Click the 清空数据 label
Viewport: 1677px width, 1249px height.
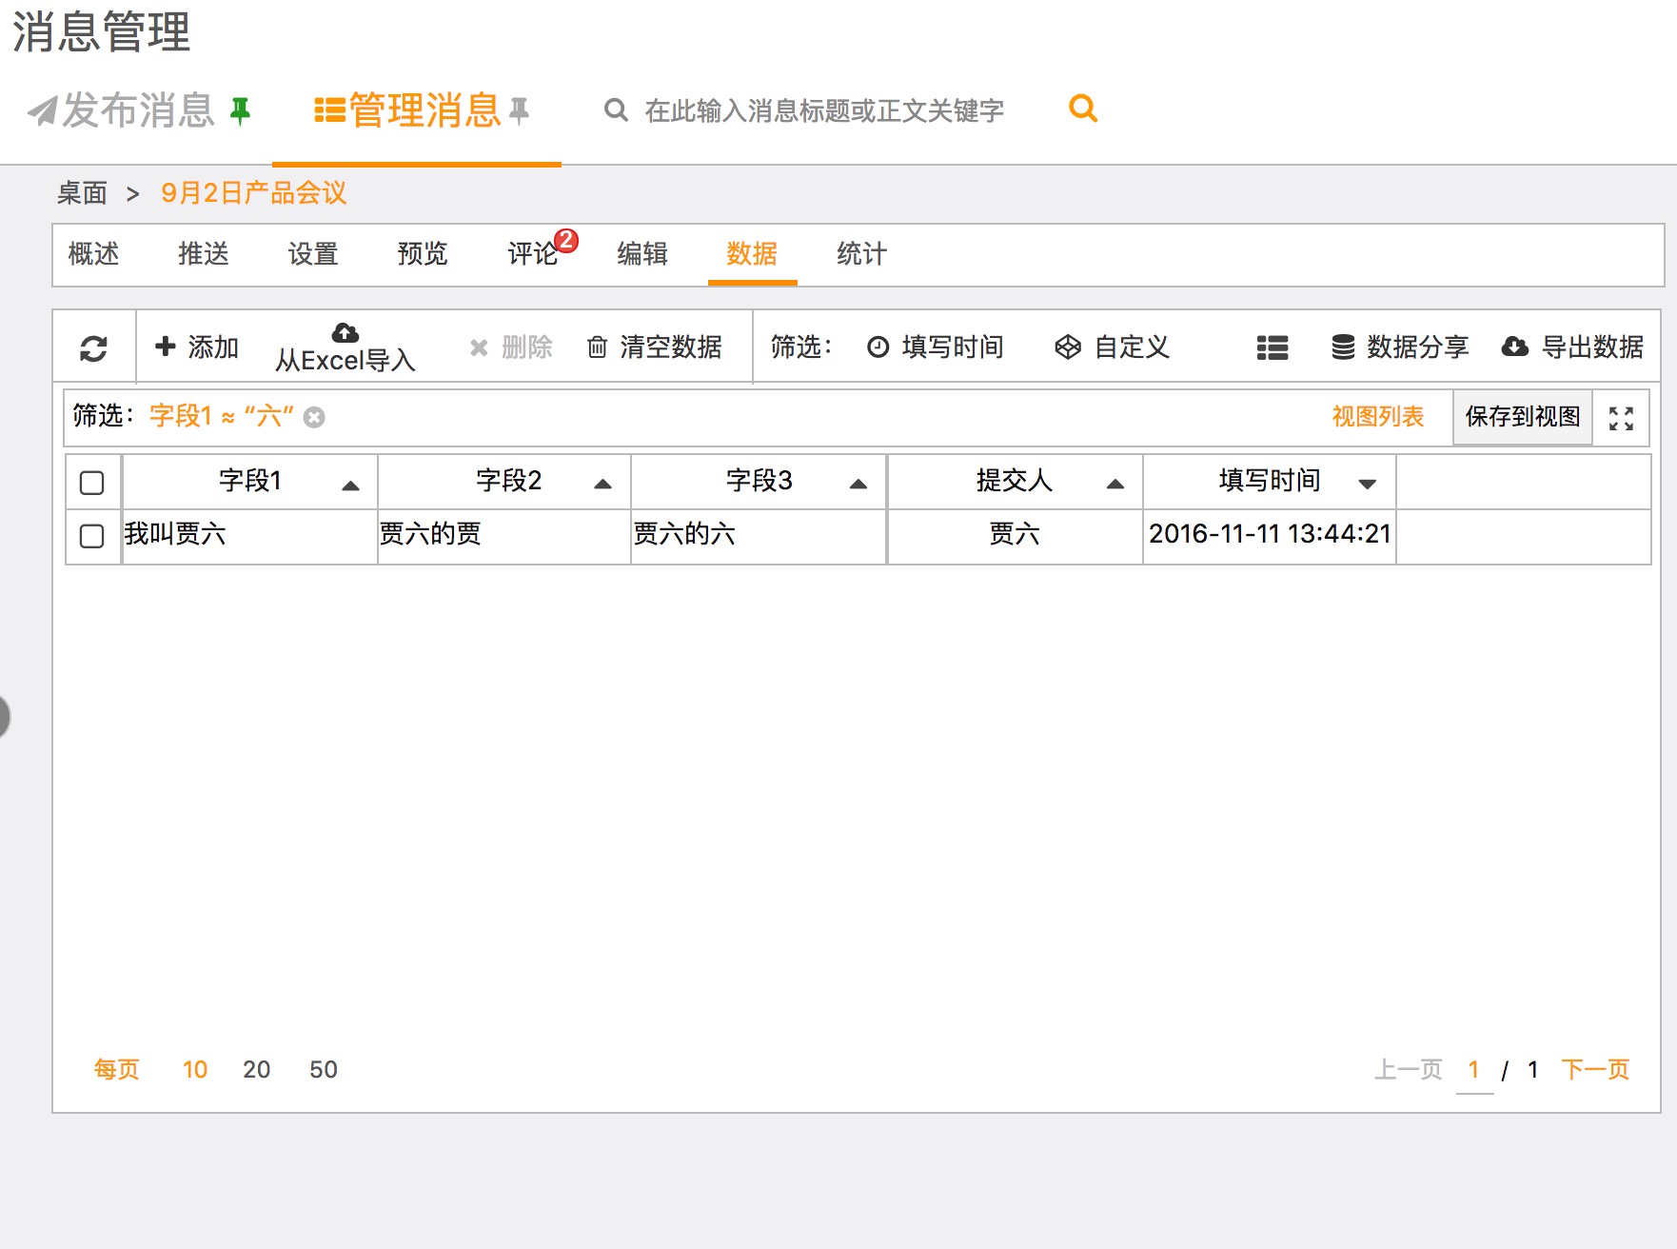pos(671,347)
